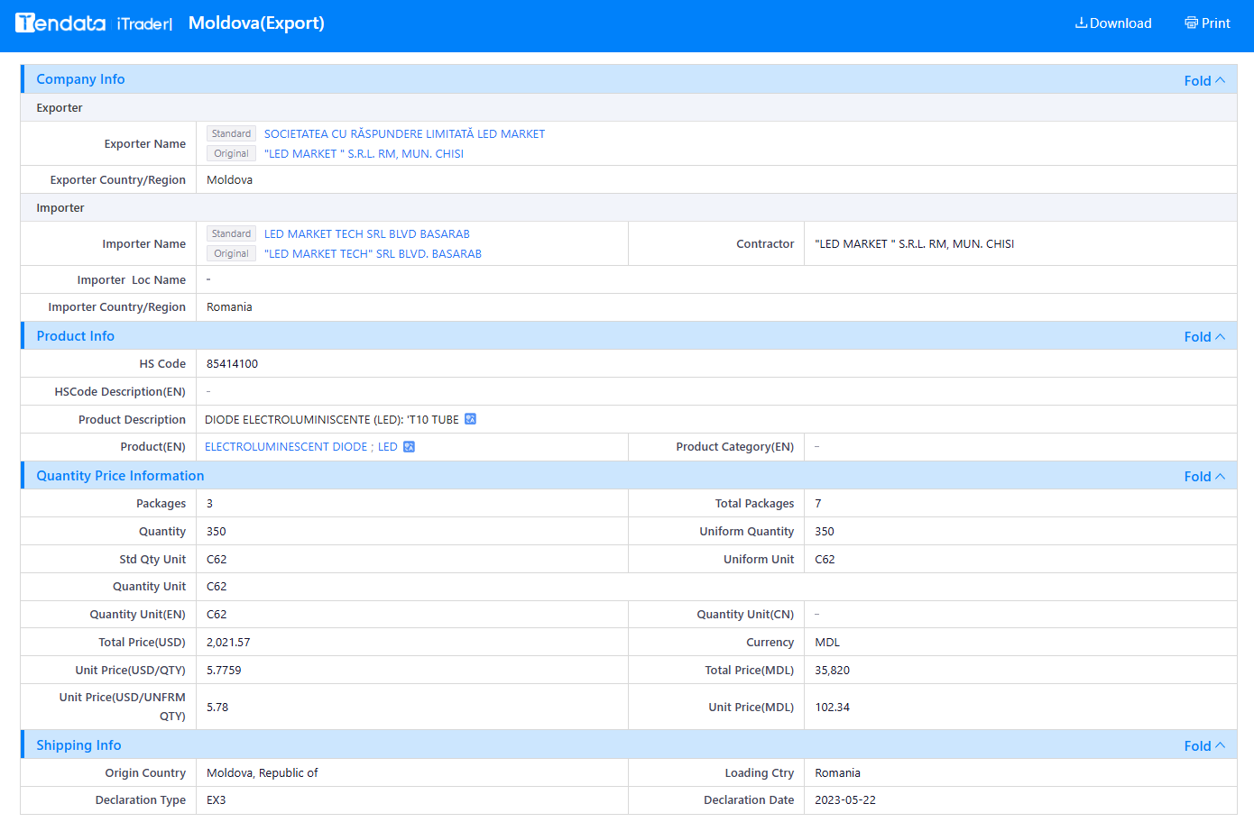Open original exporter name "LED MARKET" S.R.L. link
The width and height of the screenshot is (1254, 822).
[364, 153]
